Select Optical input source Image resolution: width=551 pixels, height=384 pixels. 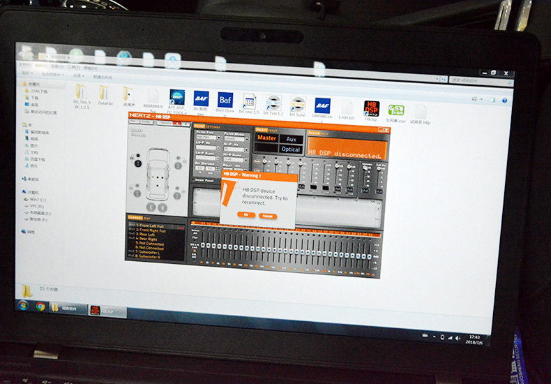point(291,149)
